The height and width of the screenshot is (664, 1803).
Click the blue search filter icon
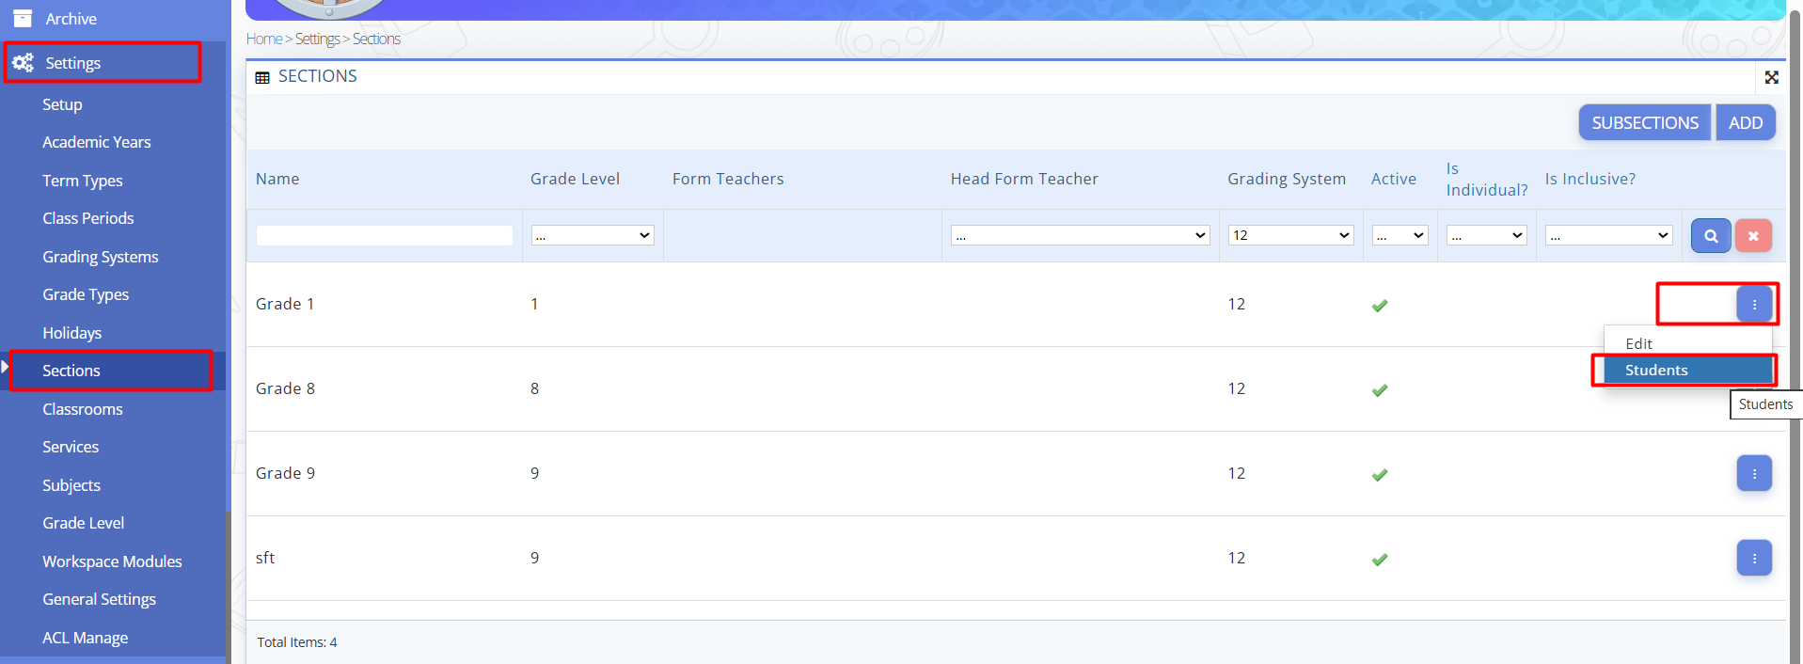(x=1710, y=236)
